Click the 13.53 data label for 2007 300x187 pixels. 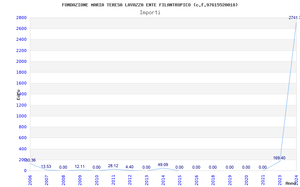tap(46, 166)
